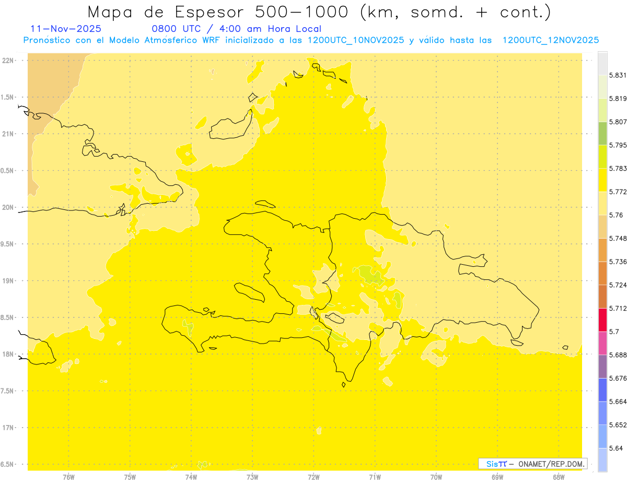The width and height of the screenshot is (627, 484).
Task: Click the longitude axis label 74W
Action: (191, 477)
